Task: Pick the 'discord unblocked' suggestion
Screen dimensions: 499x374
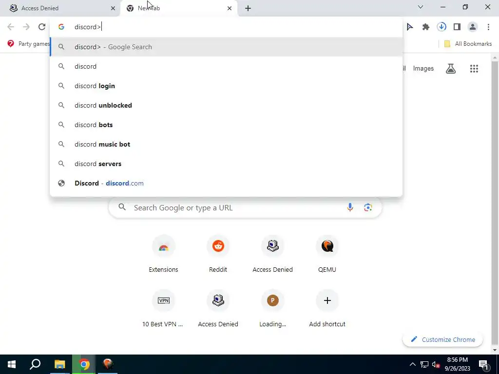Action: point(226,105)
